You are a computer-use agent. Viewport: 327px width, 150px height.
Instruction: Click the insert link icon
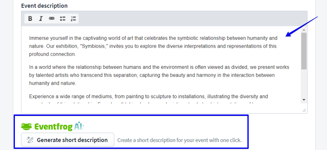(x=52, y=19)
